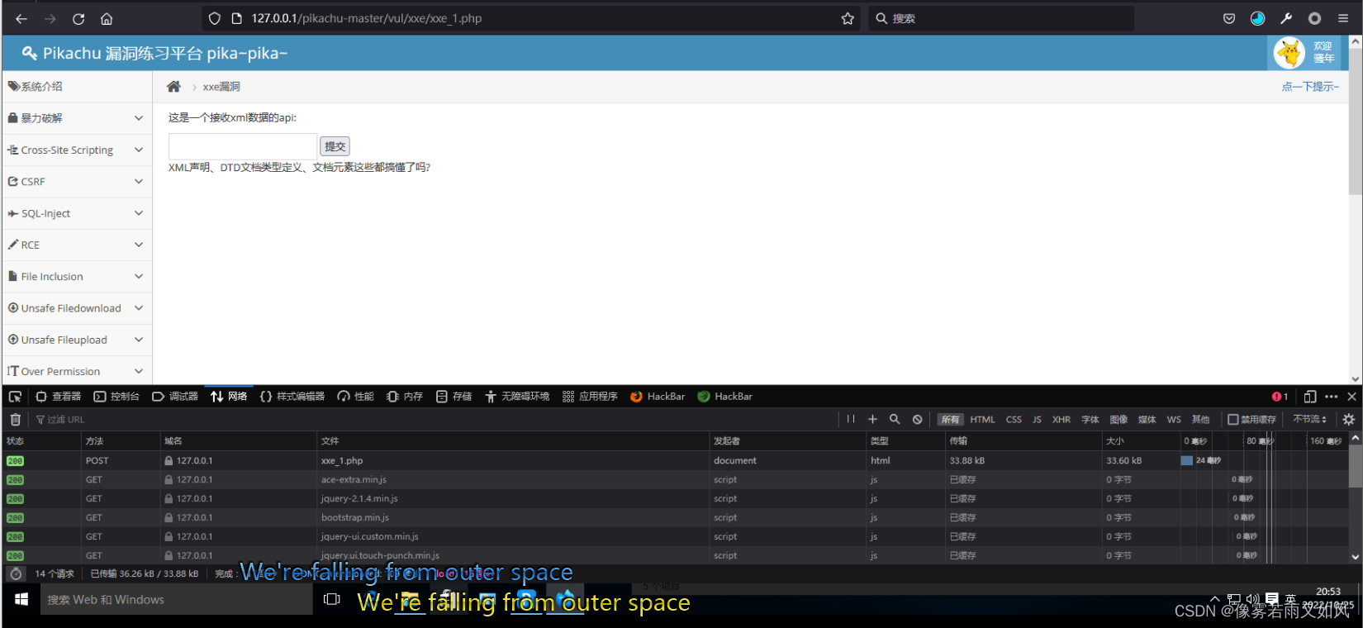Open the 存储 devtools tab

click(x=454, y=397)
